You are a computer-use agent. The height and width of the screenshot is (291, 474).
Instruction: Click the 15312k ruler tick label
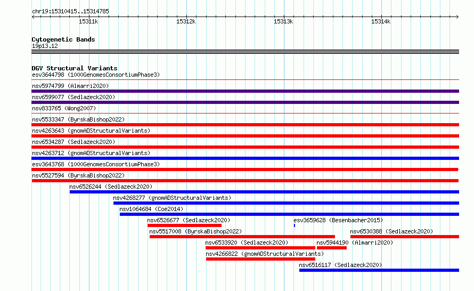coord(186,21)
